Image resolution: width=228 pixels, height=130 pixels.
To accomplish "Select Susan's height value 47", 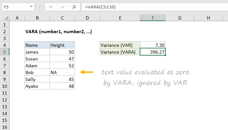I will click(x=62, y=59).
